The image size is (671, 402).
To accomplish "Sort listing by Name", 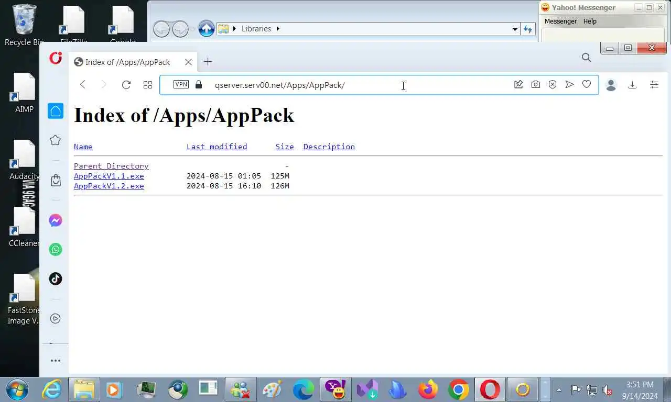I will click(x=83, y=147).
